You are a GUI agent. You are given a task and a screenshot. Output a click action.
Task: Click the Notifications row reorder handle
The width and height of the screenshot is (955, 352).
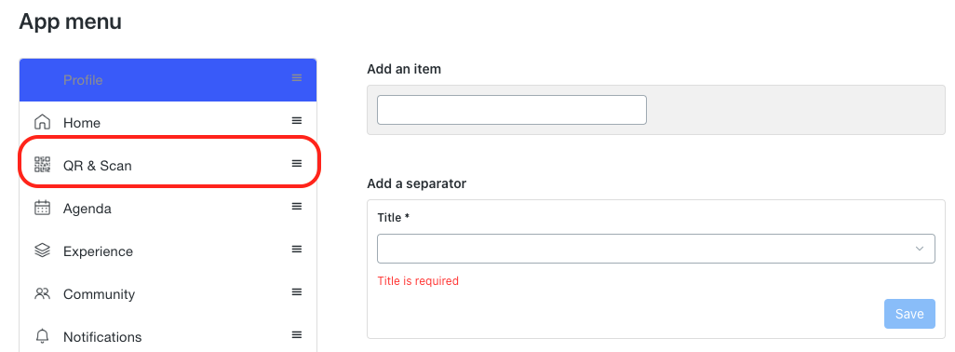[x=297, y=334]
